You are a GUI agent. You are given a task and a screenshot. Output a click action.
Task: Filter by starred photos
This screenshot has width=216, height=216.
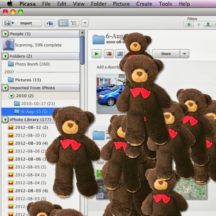pyautogui.click(x=189, y=24)
